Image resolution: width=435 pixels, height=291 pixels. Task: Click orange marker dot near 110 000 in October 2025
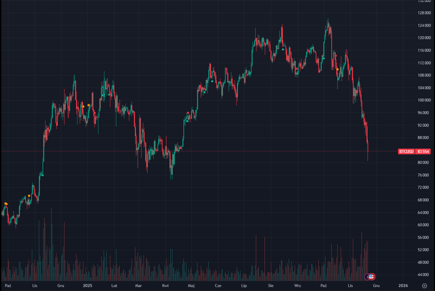click(337, 69)
